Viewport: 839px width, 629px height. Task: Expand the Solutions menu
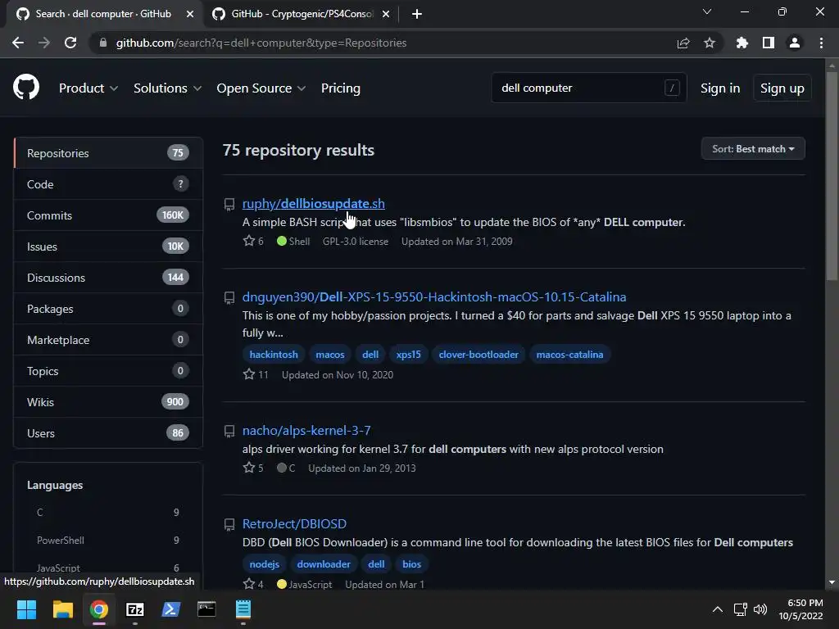pos(167,88)
